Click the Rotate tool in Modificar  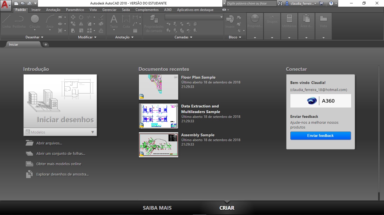[x=81, y=17]
